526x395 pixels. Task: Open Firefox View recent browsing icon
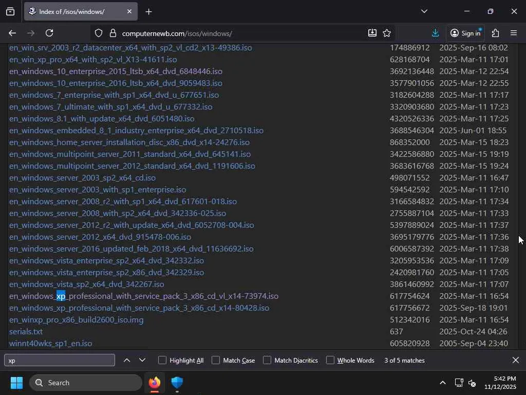10,11
